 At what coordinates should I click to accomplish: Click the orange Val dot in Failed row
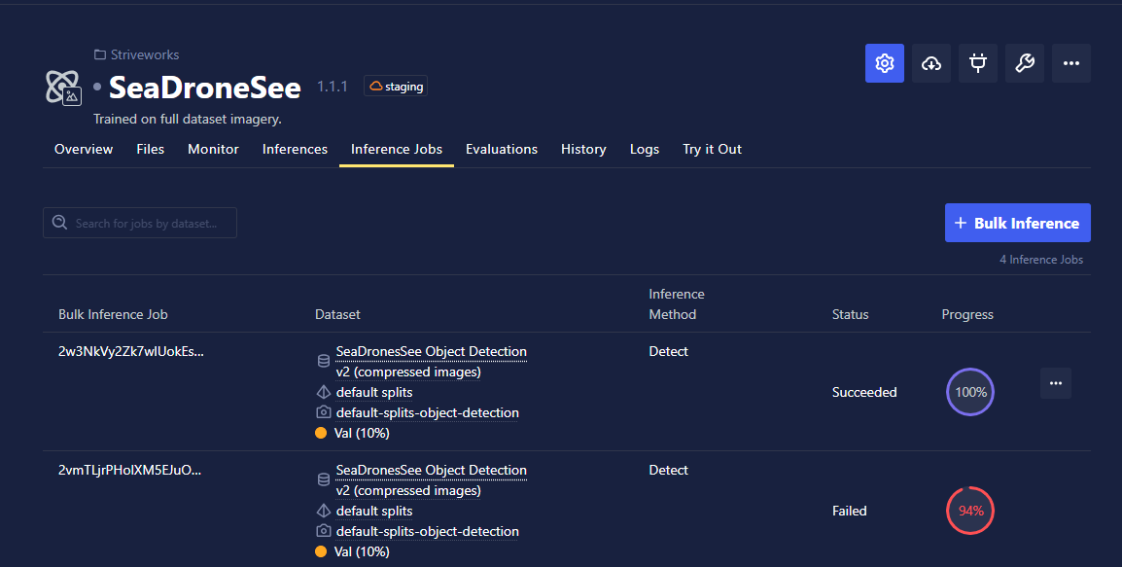[x=321, y=551]
